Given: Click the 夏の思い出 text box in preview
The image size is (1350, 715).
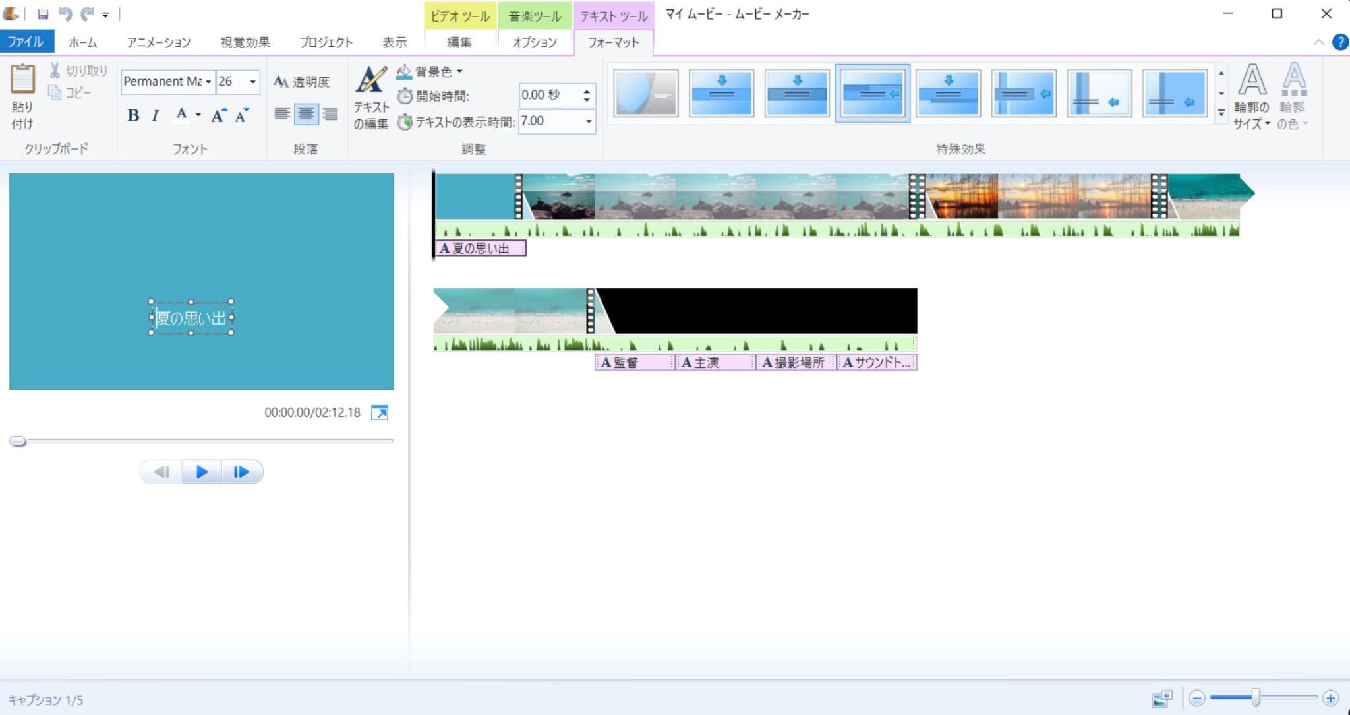Looking at the screenshot, I should coord(191,318).
